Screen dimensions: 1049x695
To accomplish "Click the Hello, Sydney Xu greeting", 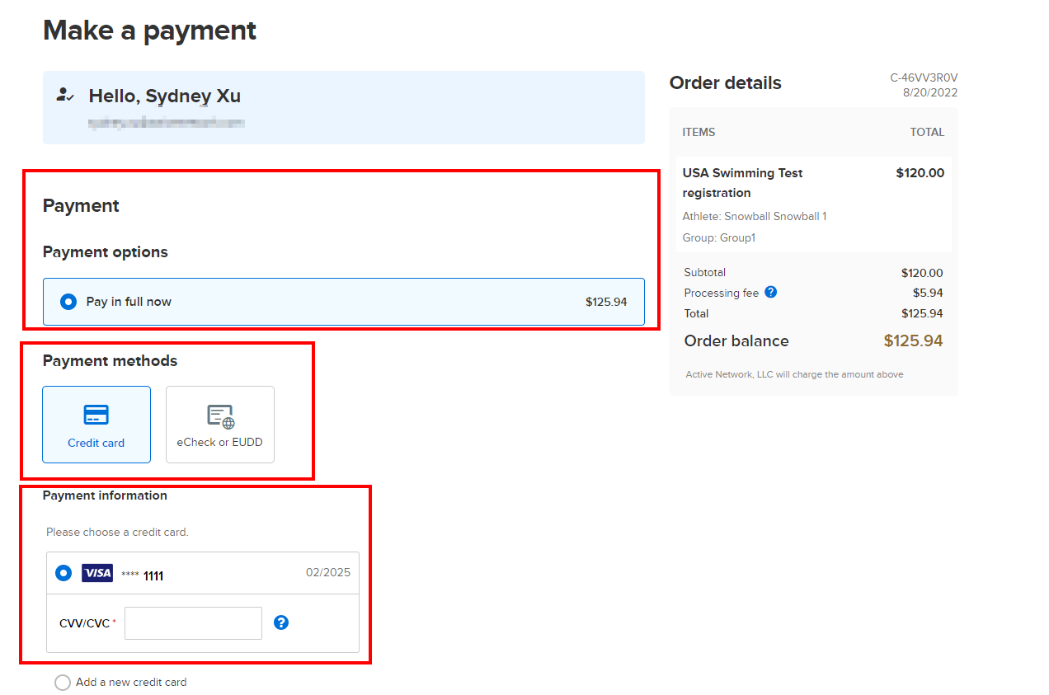I will point(164,96).
